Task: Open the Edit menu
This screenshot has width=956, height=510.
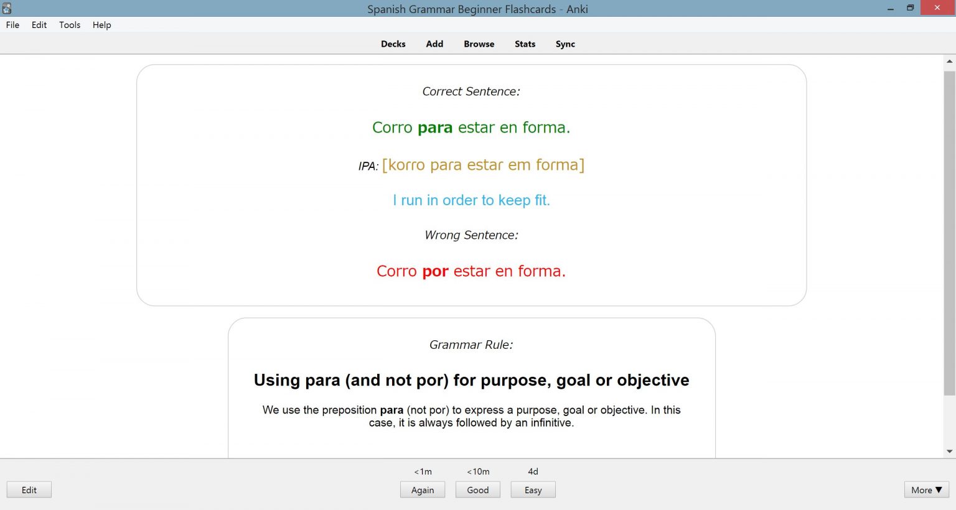Action: click(39, 25)
